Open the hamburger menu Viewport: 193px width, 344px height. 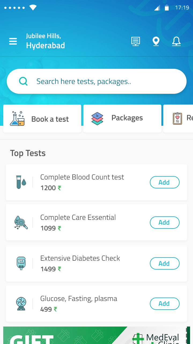[x=13, y=41]
